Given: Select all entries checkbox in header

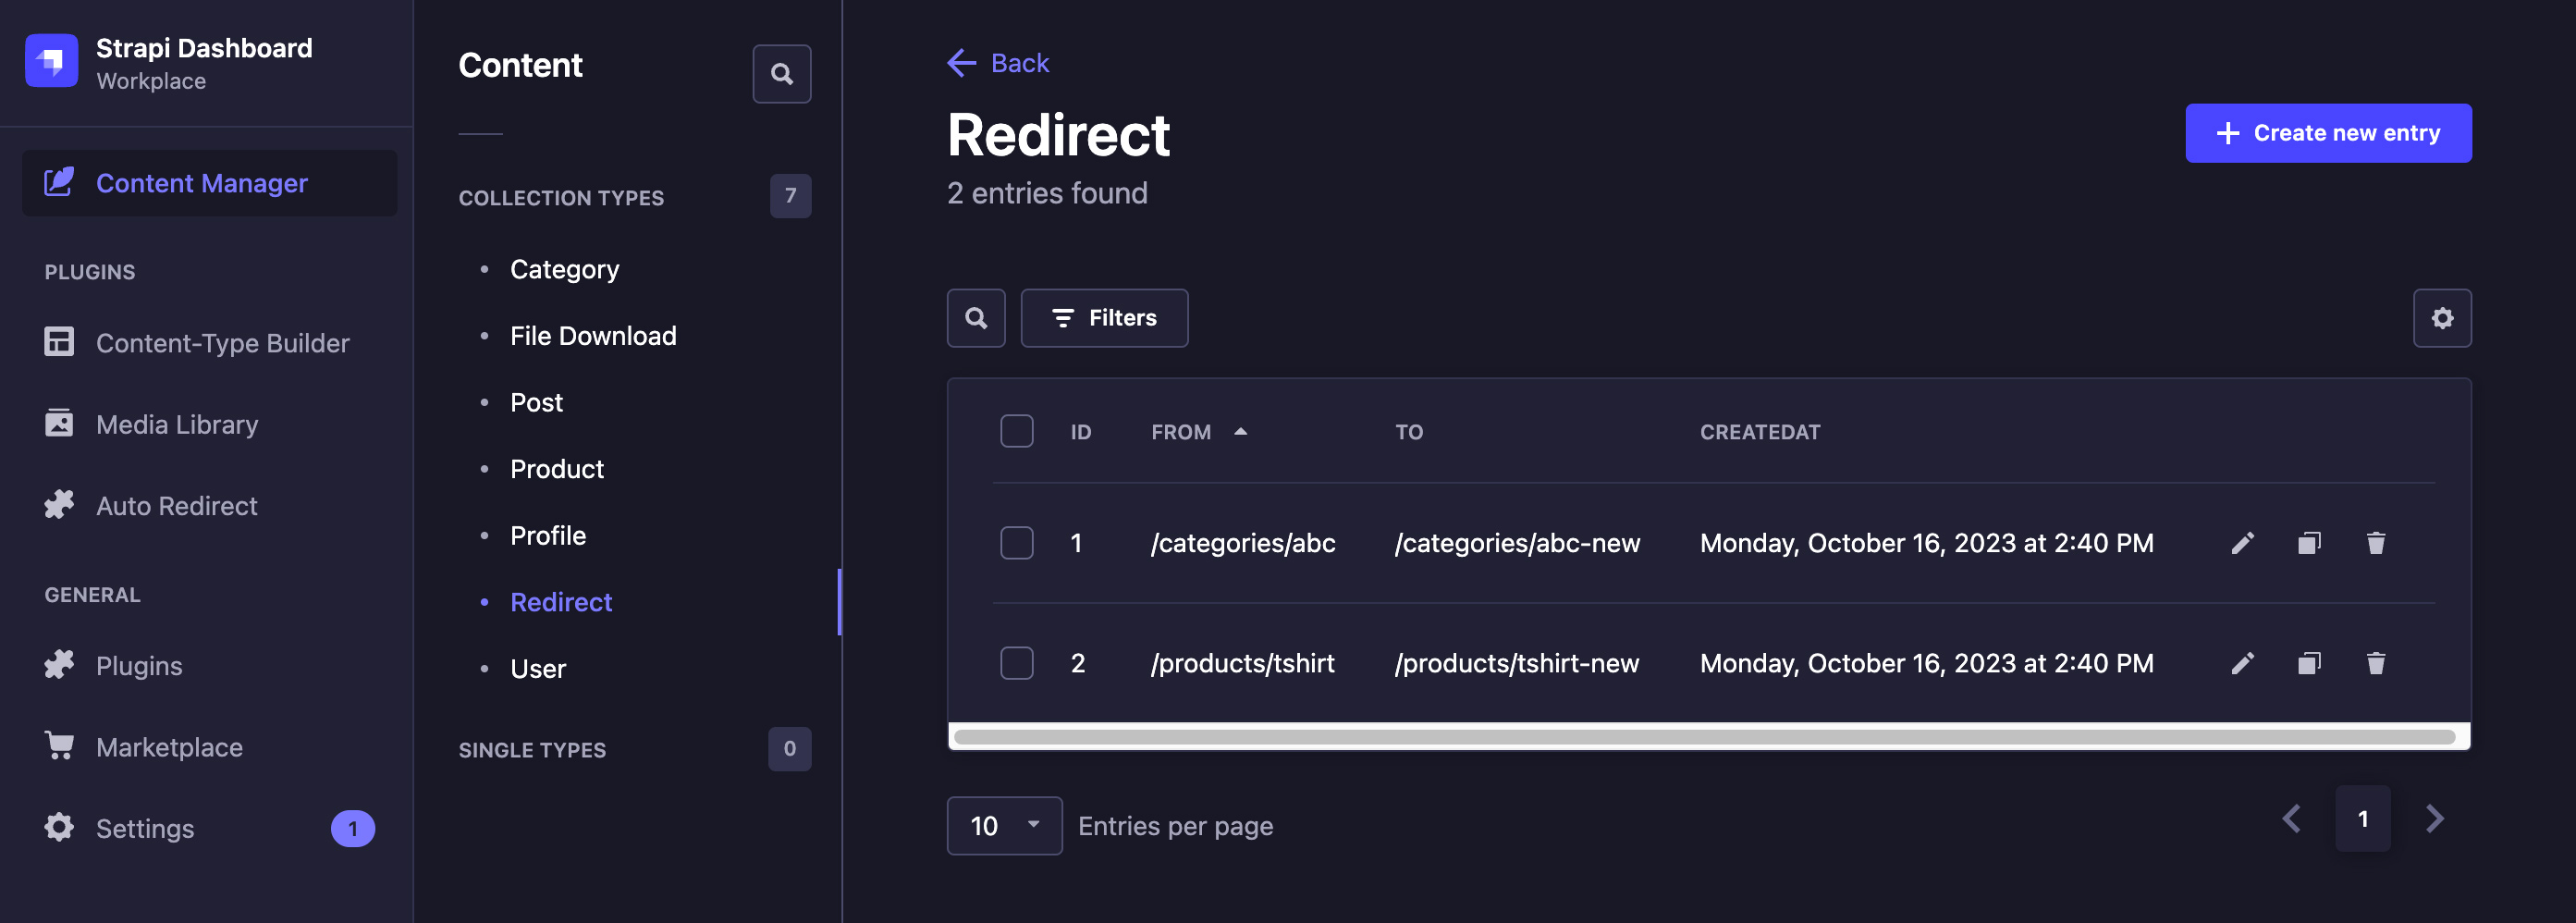Looking at the screenshot, I should (1017, 431).
